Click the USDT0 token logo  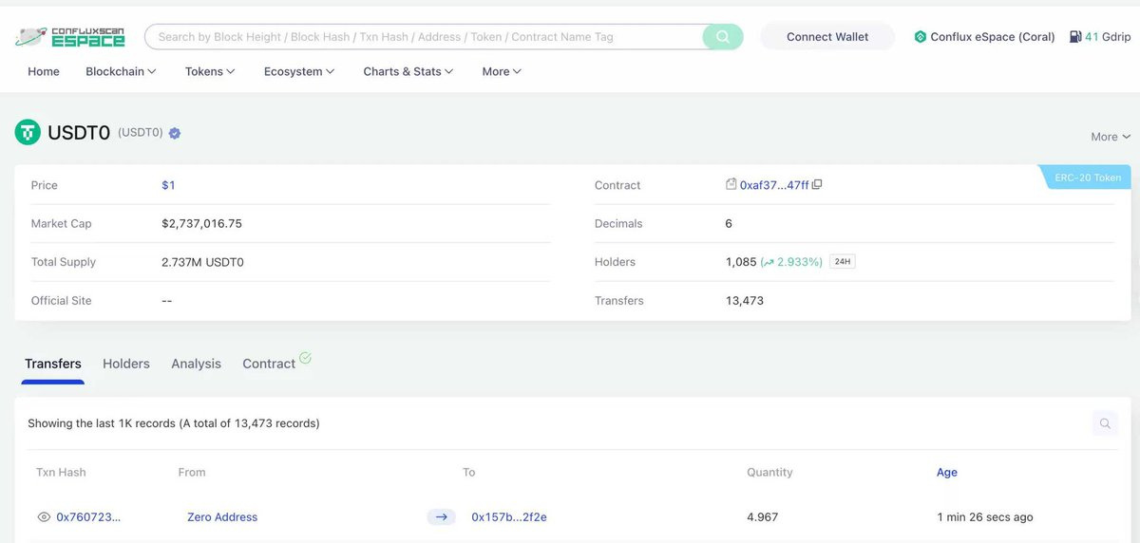(28, 133)
